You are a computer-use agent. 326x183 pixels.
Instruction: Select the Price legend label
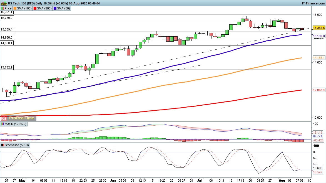(8, 8)
